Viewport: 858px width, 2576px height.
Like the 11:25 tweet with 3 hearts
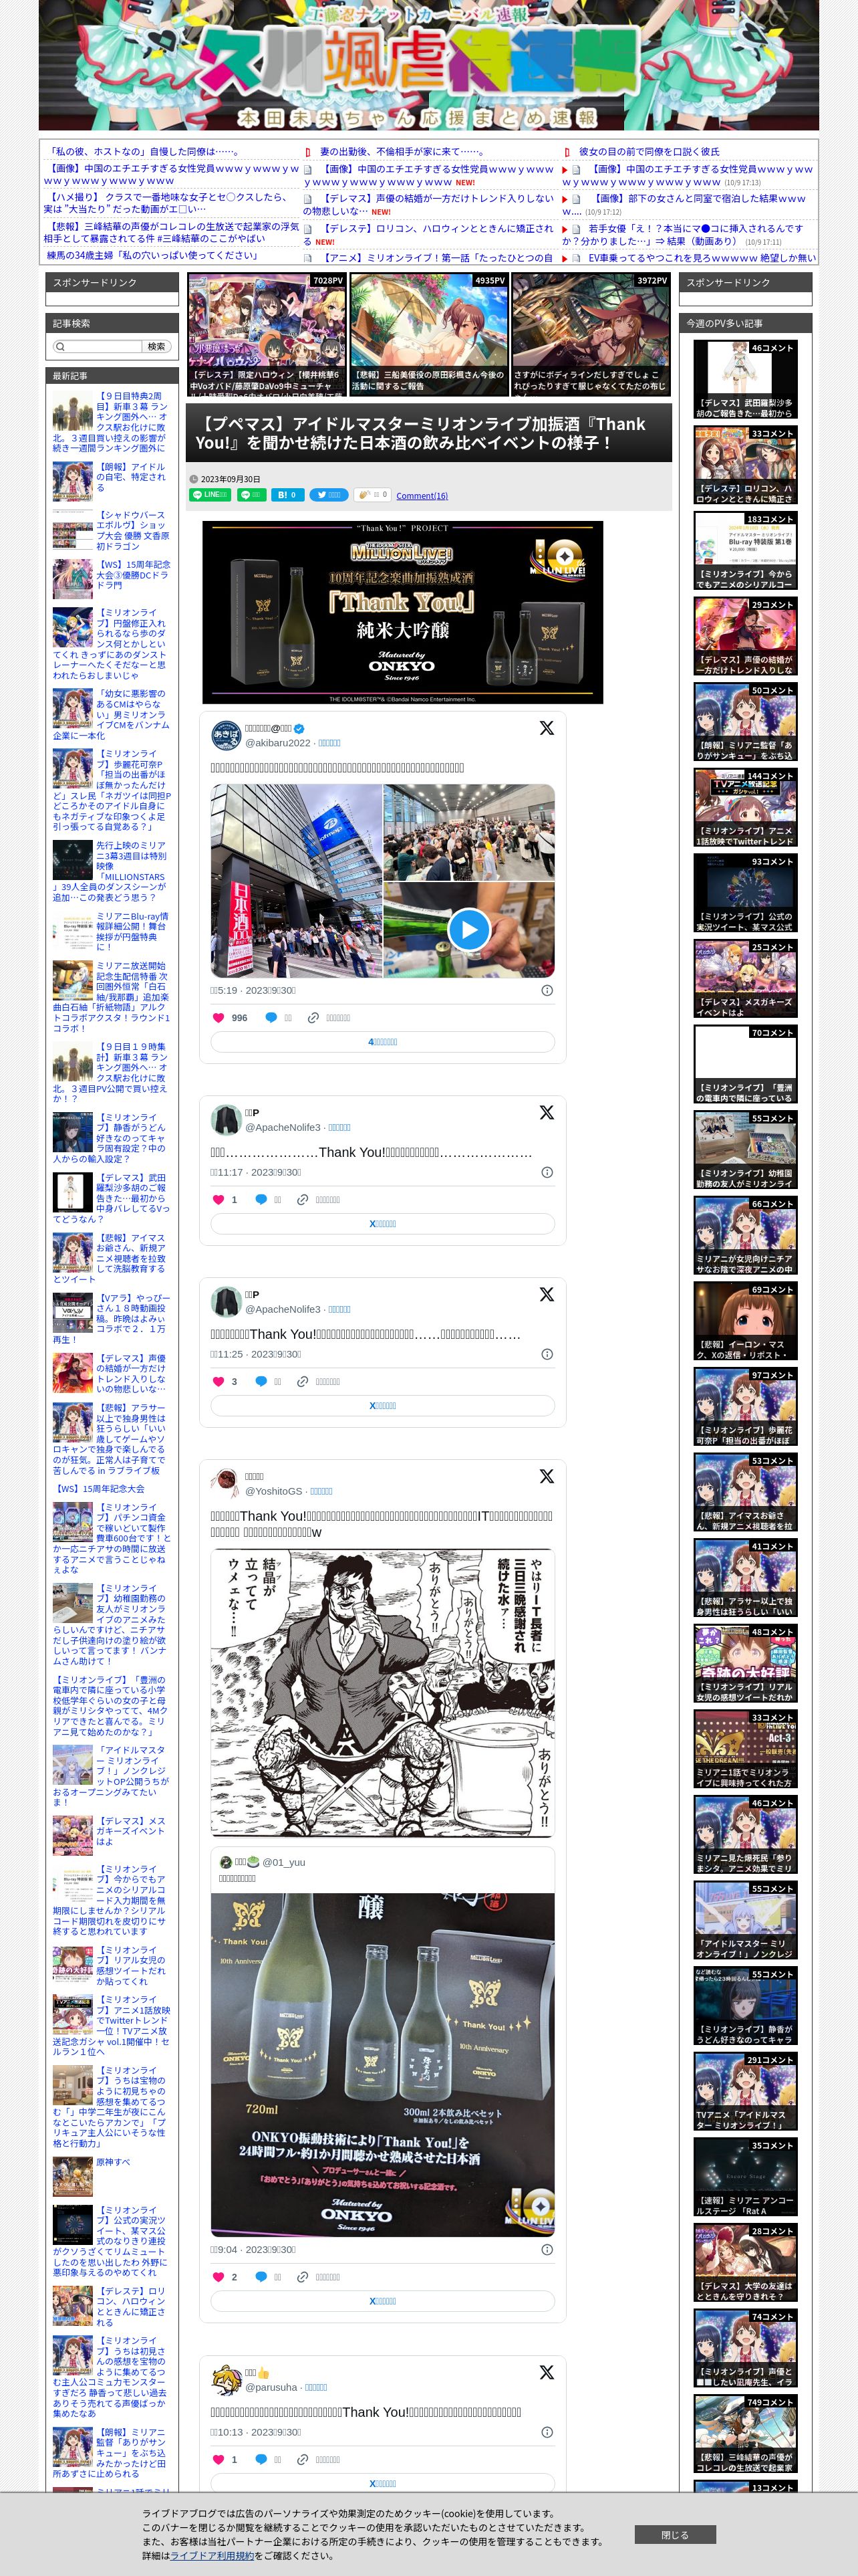(x=219, y=1382)
